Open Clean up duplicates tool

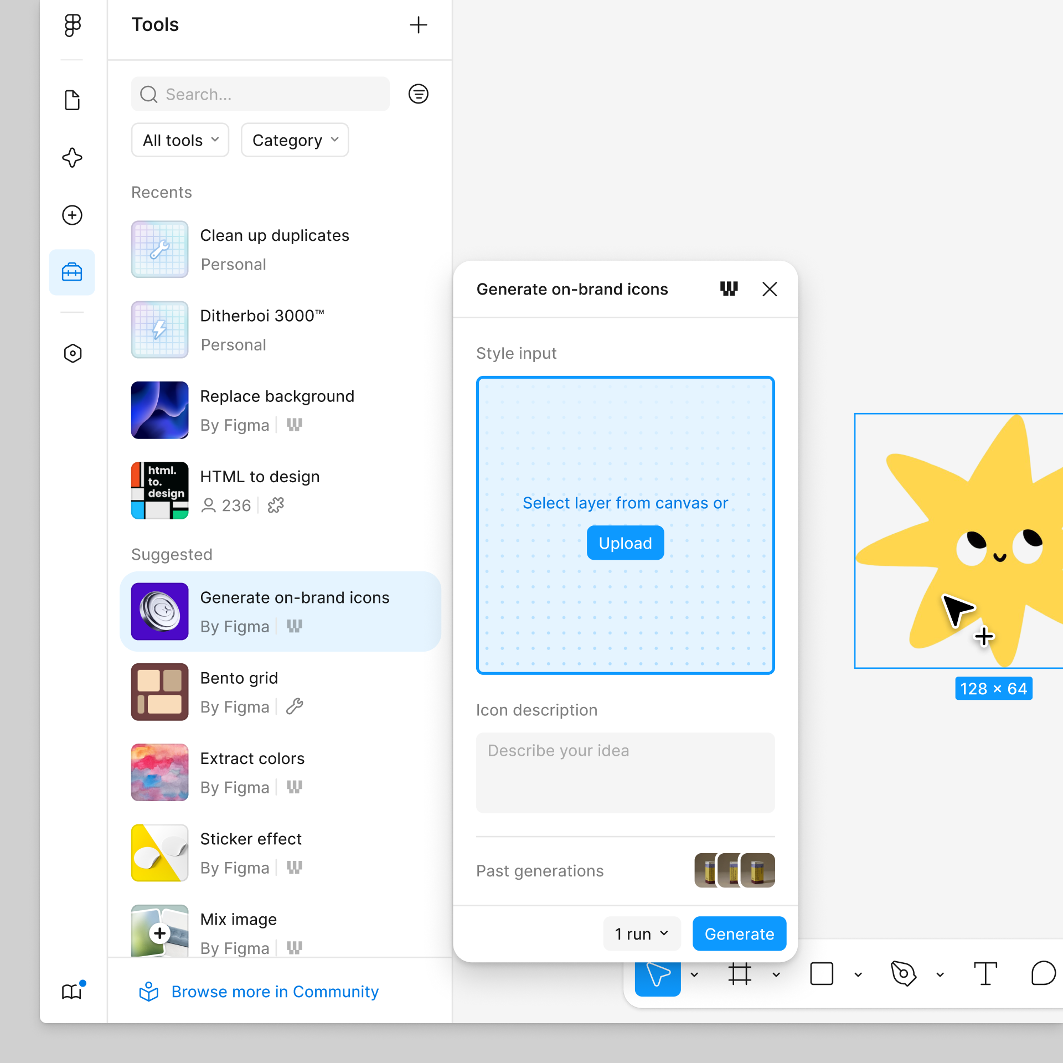[x=280, y=250]
